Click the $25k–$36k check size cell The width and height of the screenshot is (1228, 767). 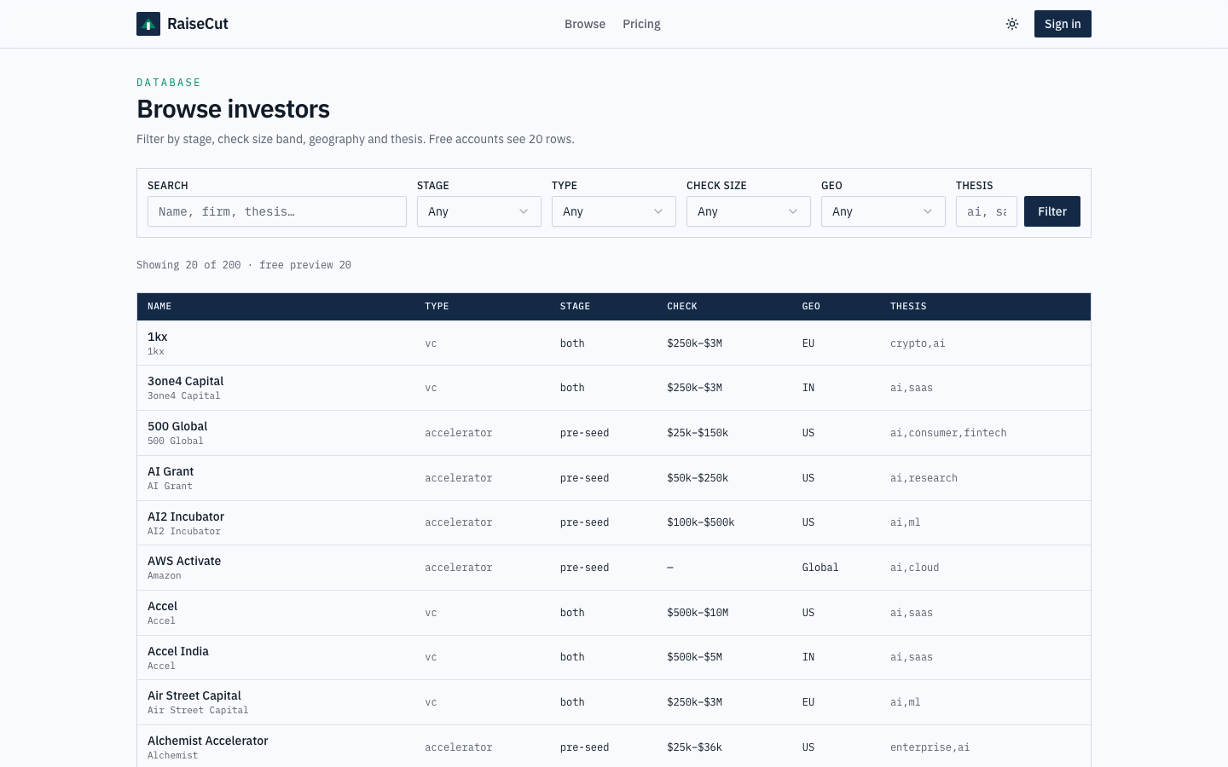tap(695, 747)
